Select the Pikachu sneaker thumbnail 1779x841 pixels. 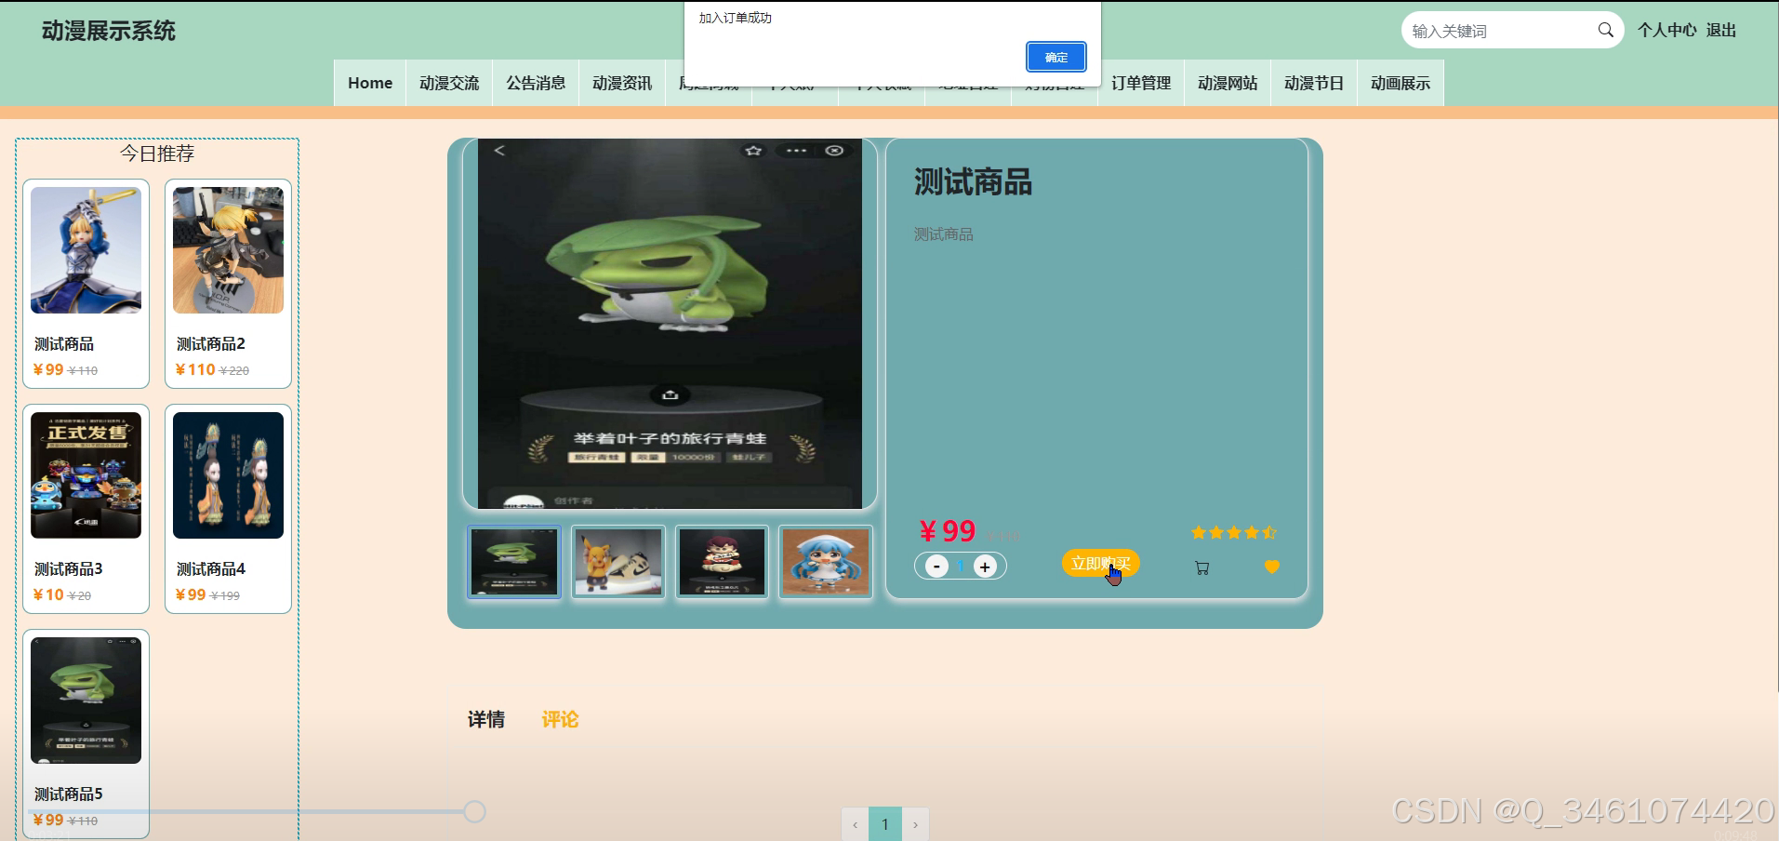[x=618, y=562]
